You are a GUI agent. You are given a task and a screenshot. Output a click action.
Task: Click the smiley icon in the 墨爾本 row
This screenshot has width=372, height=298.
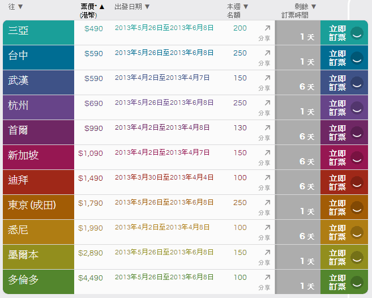point(357,257)
